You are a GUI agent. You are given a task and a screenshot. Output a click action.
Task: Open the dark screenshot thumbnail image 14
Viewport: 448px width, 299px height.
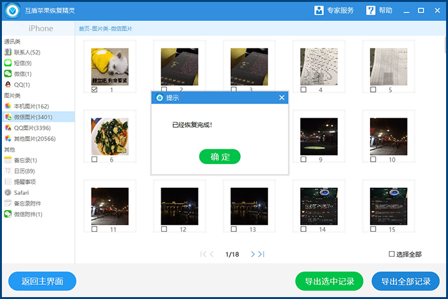point(319,206)
